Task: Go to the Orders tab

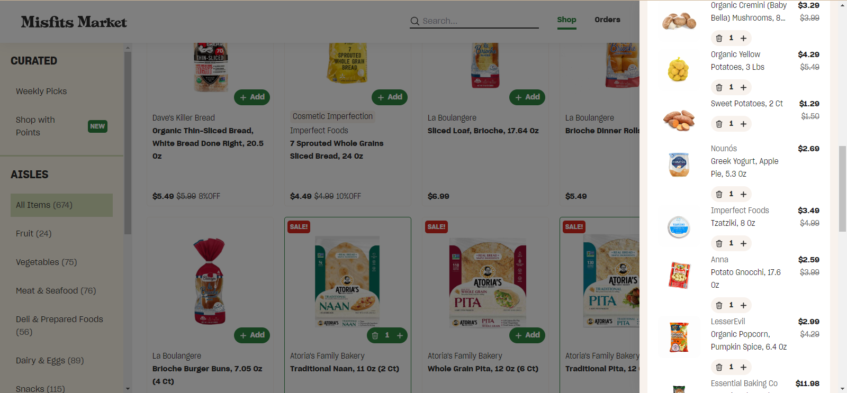Action: click(x=607, y=20)
